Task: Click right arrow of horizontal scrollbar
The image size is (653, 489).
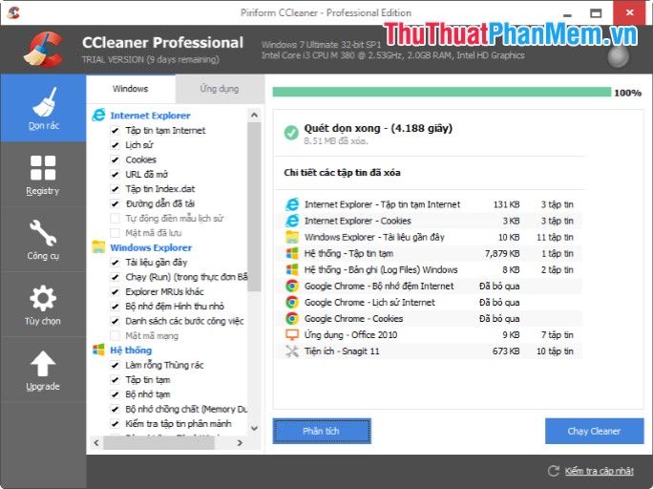Action: click(x=240, y=443)
